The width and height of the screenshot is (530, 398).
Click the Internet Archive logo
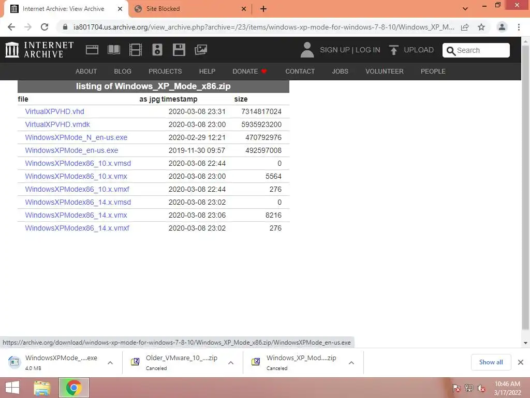coord(39,50)
